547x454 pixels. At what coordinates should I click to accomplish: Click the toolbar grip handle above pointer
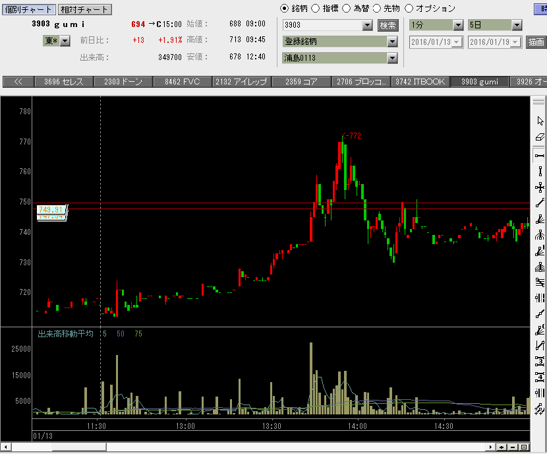pyautogui.click(x=538, y=102)
